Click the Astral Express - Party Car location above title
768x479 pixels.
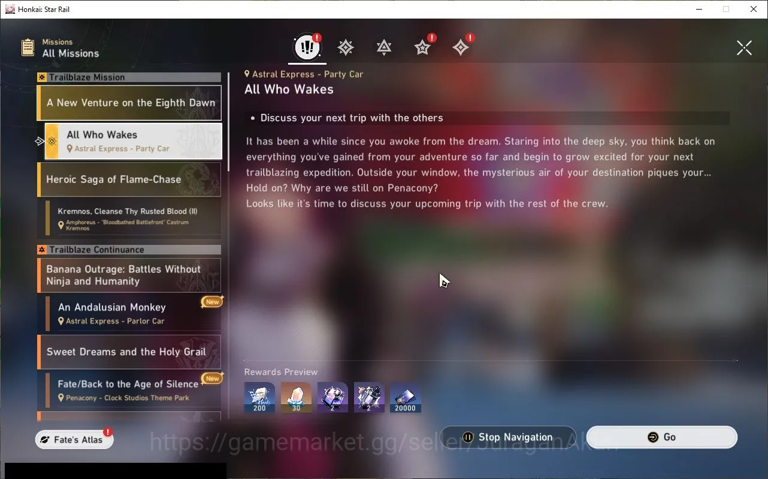(x=304, y=74)
